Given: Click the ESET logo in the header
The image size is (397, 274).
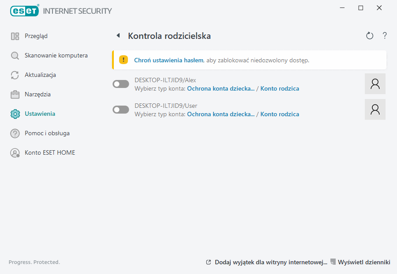Looking at the screenshot, I should (x=24, y=11).
